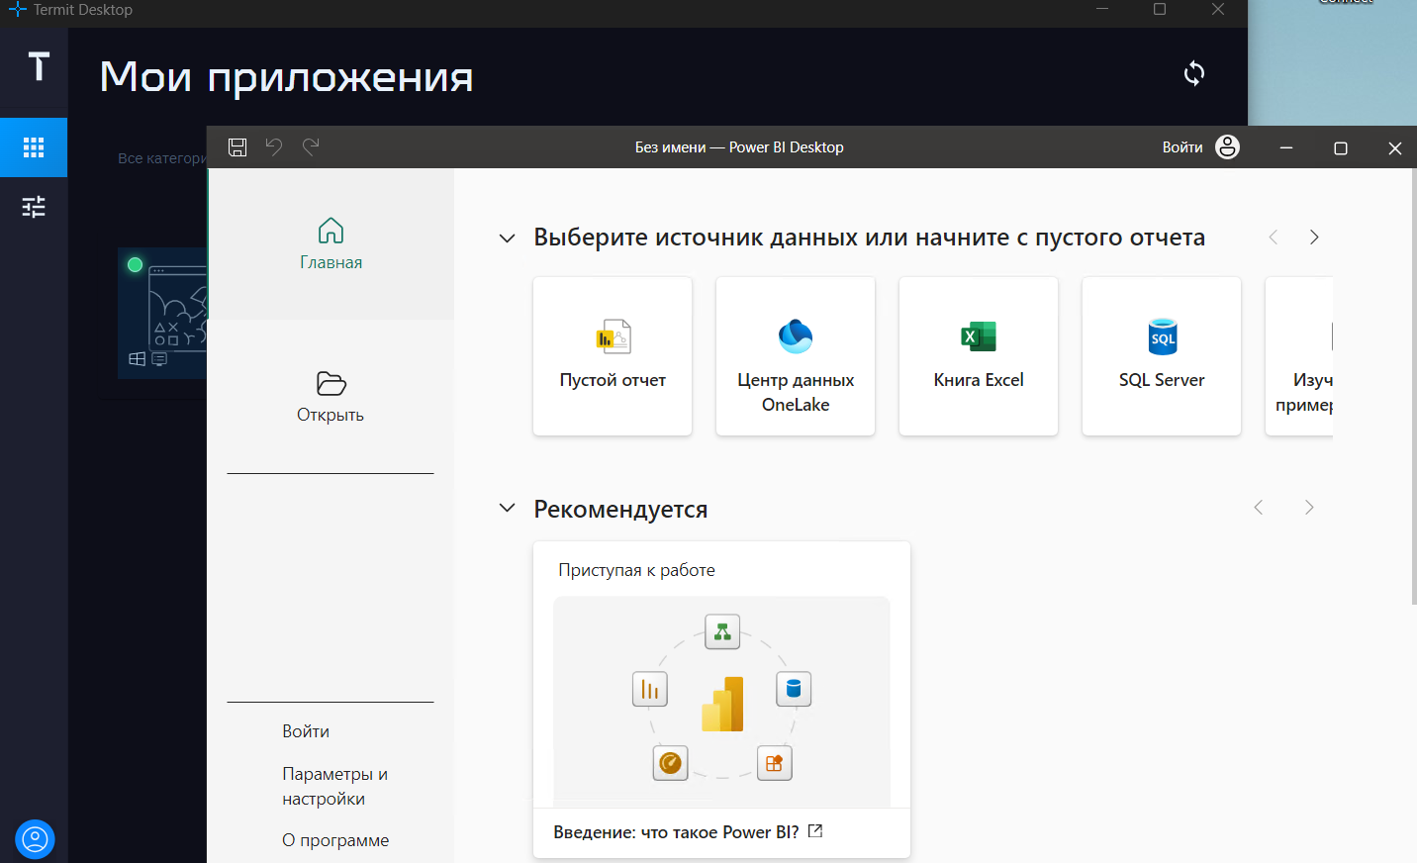The image size is (1417, 863).
Task: Click the Redo arrow in Power BI title bar
Action: (311, 146)
